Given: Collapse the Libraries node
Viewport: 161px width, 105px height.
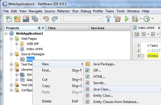Looking at the screenshot, I should (x=11, y=70).
